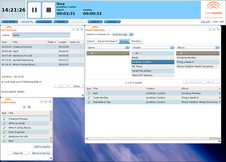Open the Creator browse dropdown
Viewport: 226px width, 162px height.
click(153, 47)
